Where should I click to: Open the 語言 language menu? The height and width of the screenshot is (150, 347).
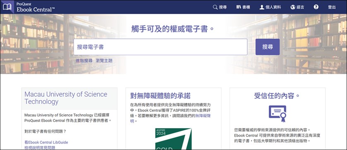297,7
